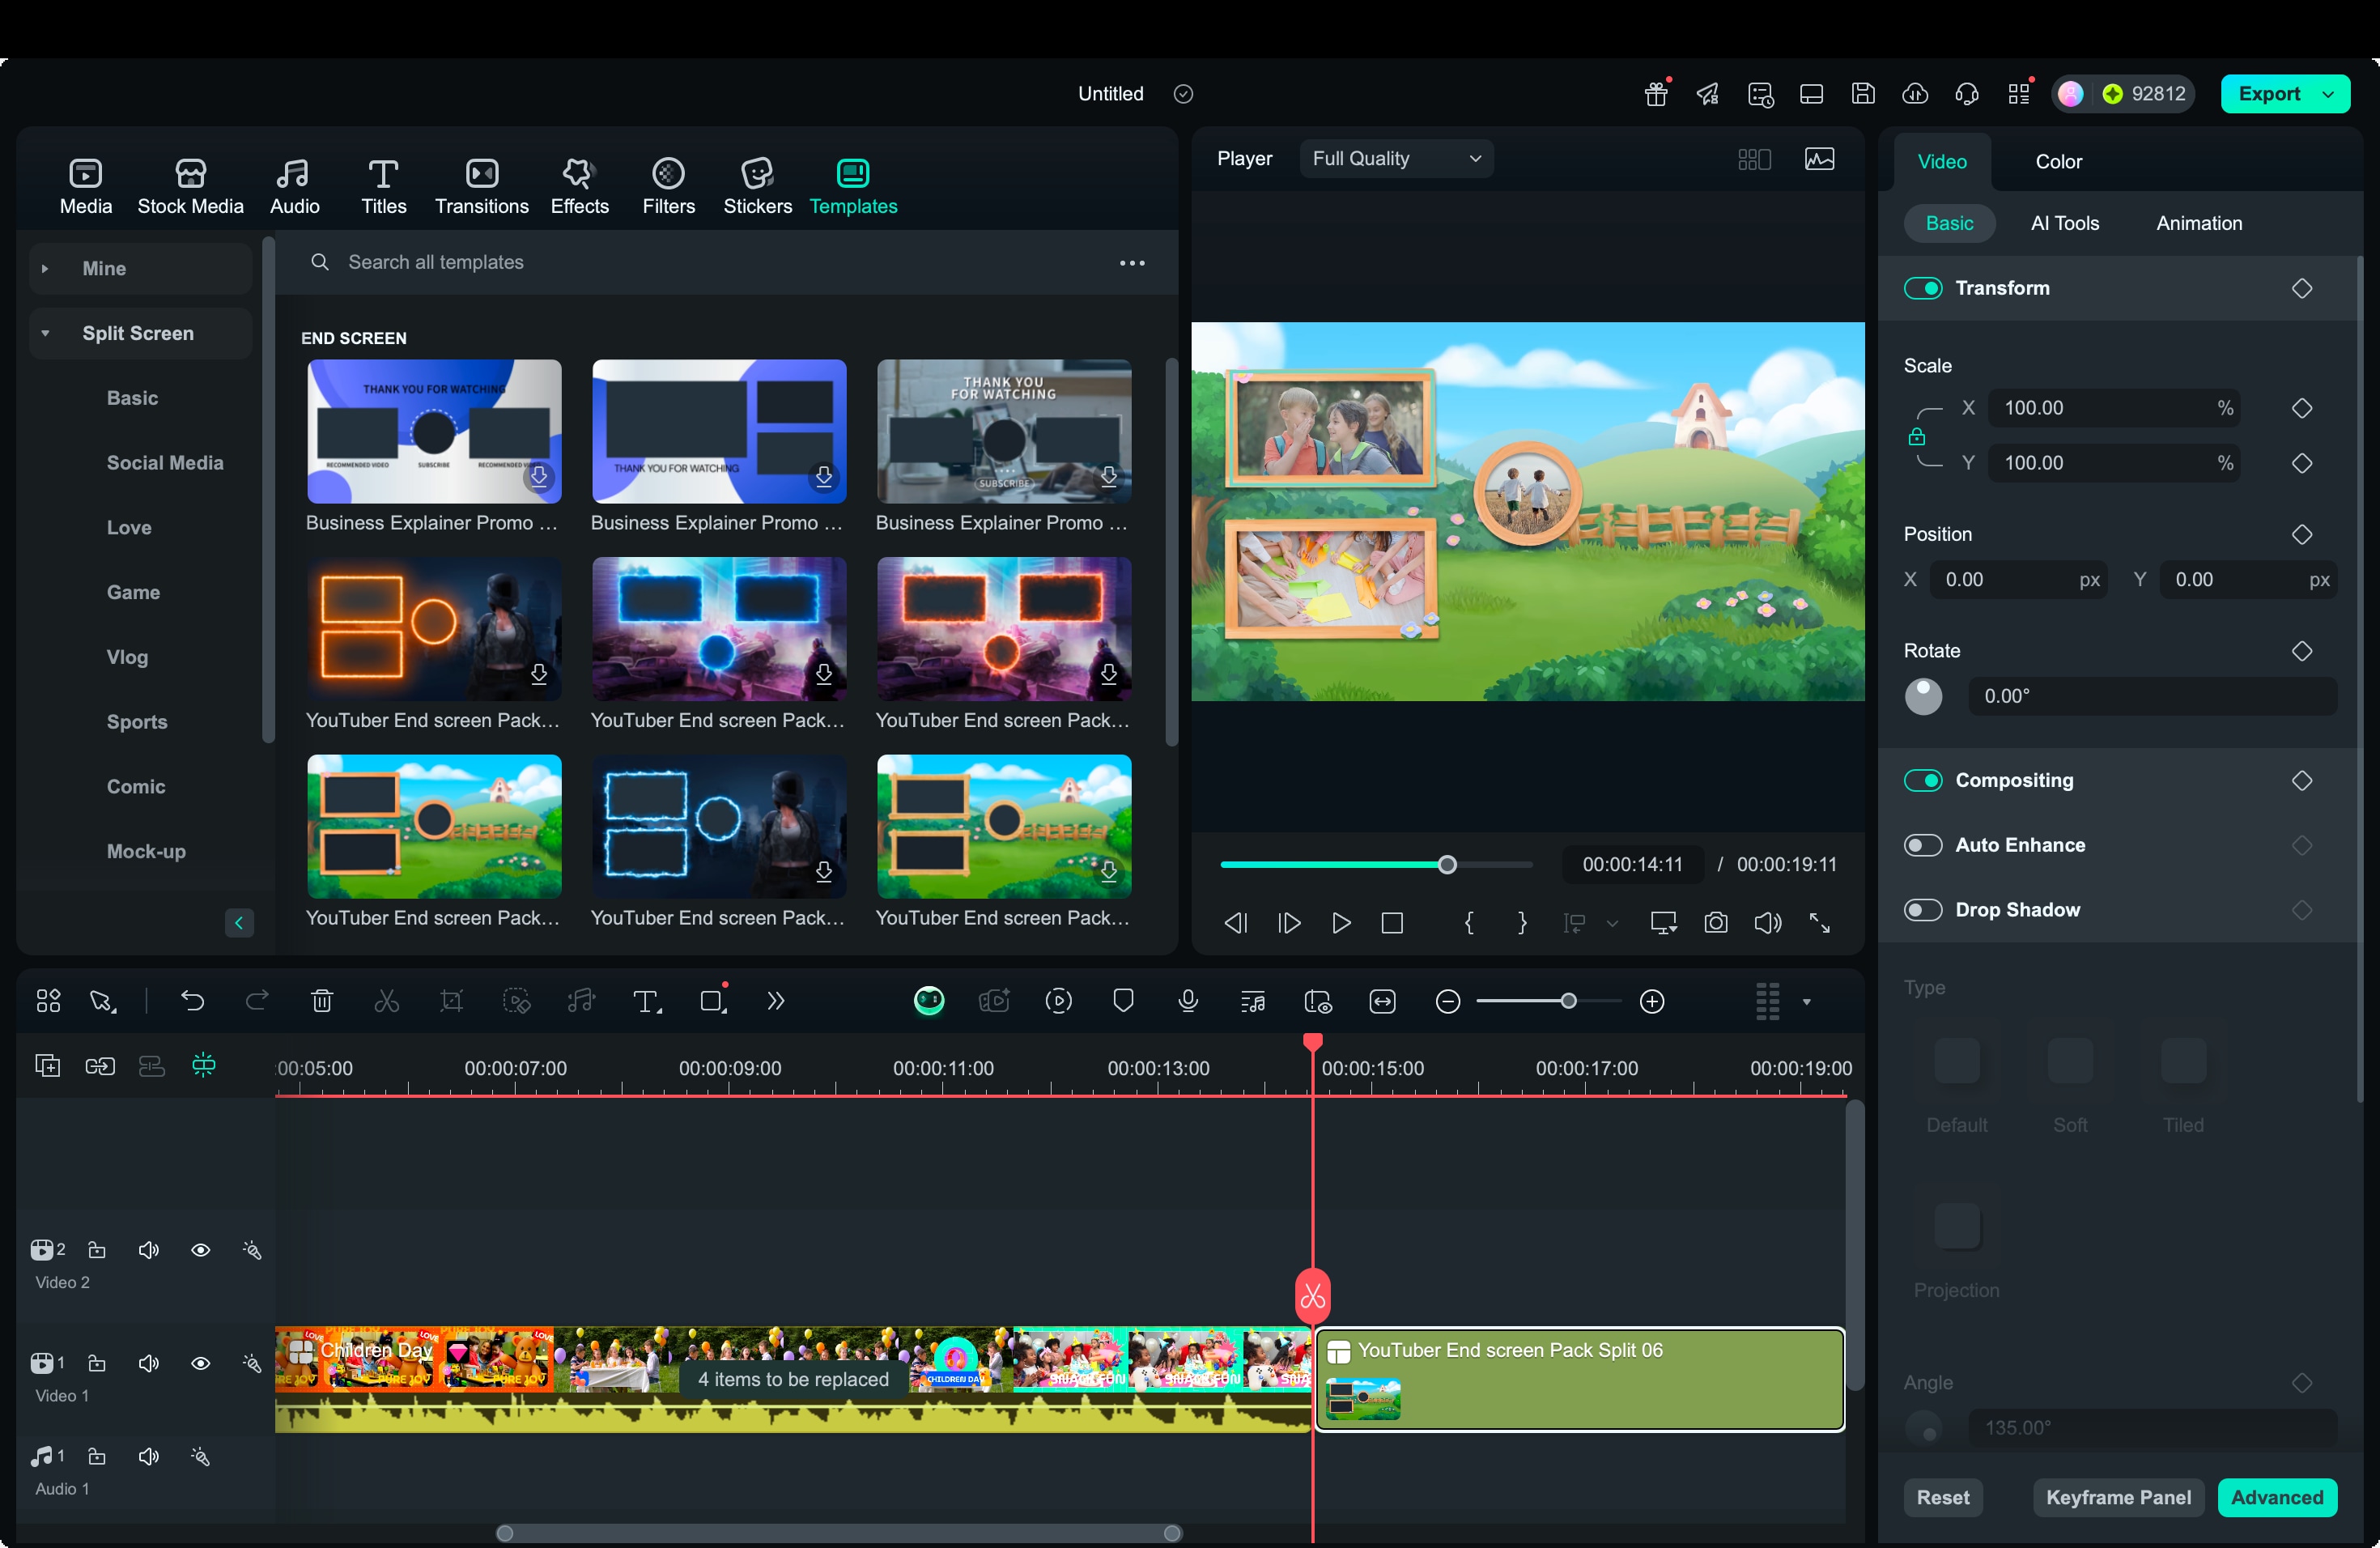Open the Transitions tab

[481, 186]
